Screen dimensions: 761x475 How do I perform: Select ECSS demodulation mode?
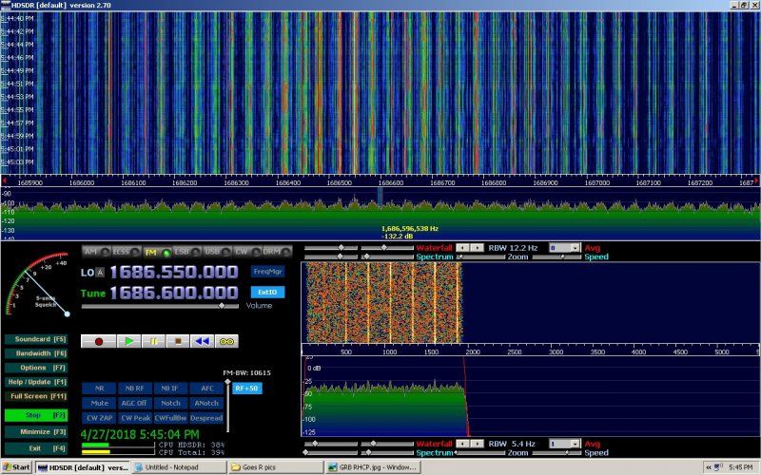click(x=127, y=252)
